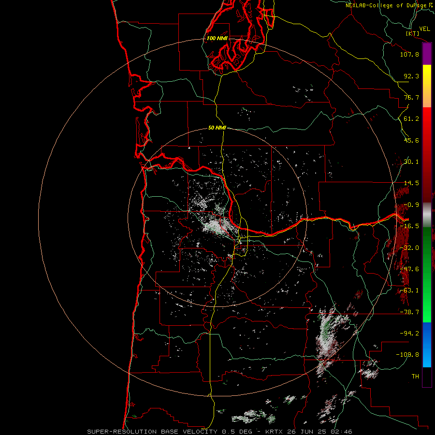Click the Super-Resolution Base Velocity caption
Image resolution: width=435 pixels, height=435 pixels.
click(x=220, y=432)
